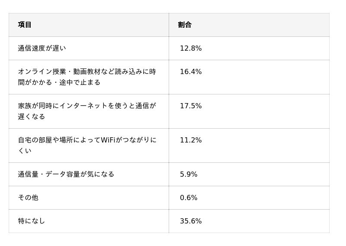Viewport: 346px width, 246px height.
Task: Click the 項目 column header
Action: [x=25, y=25]
